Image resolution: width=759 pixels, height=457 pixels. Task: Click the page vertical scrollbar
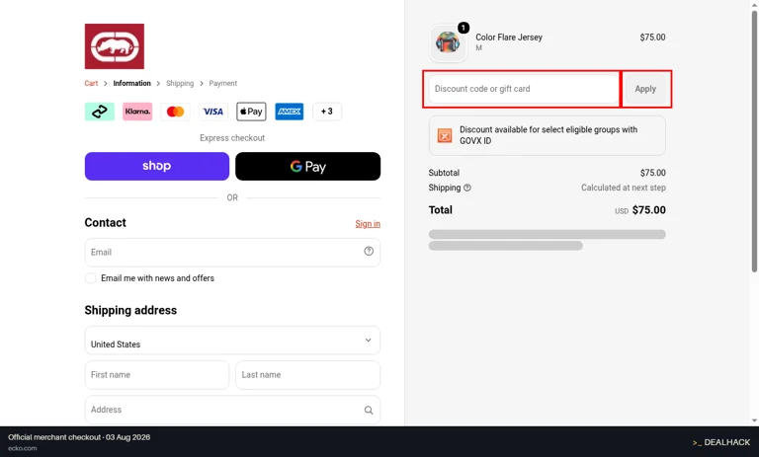(x=754, y=140)
